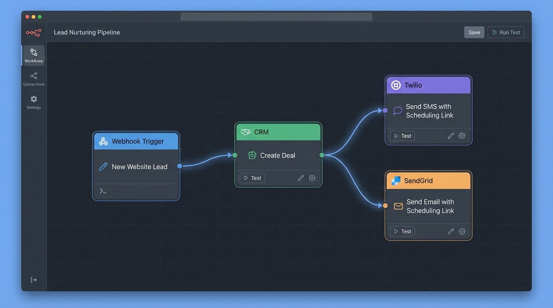Click the Lead Nurturing Pipeline title
Screen dimensions: 553x308
87,32
